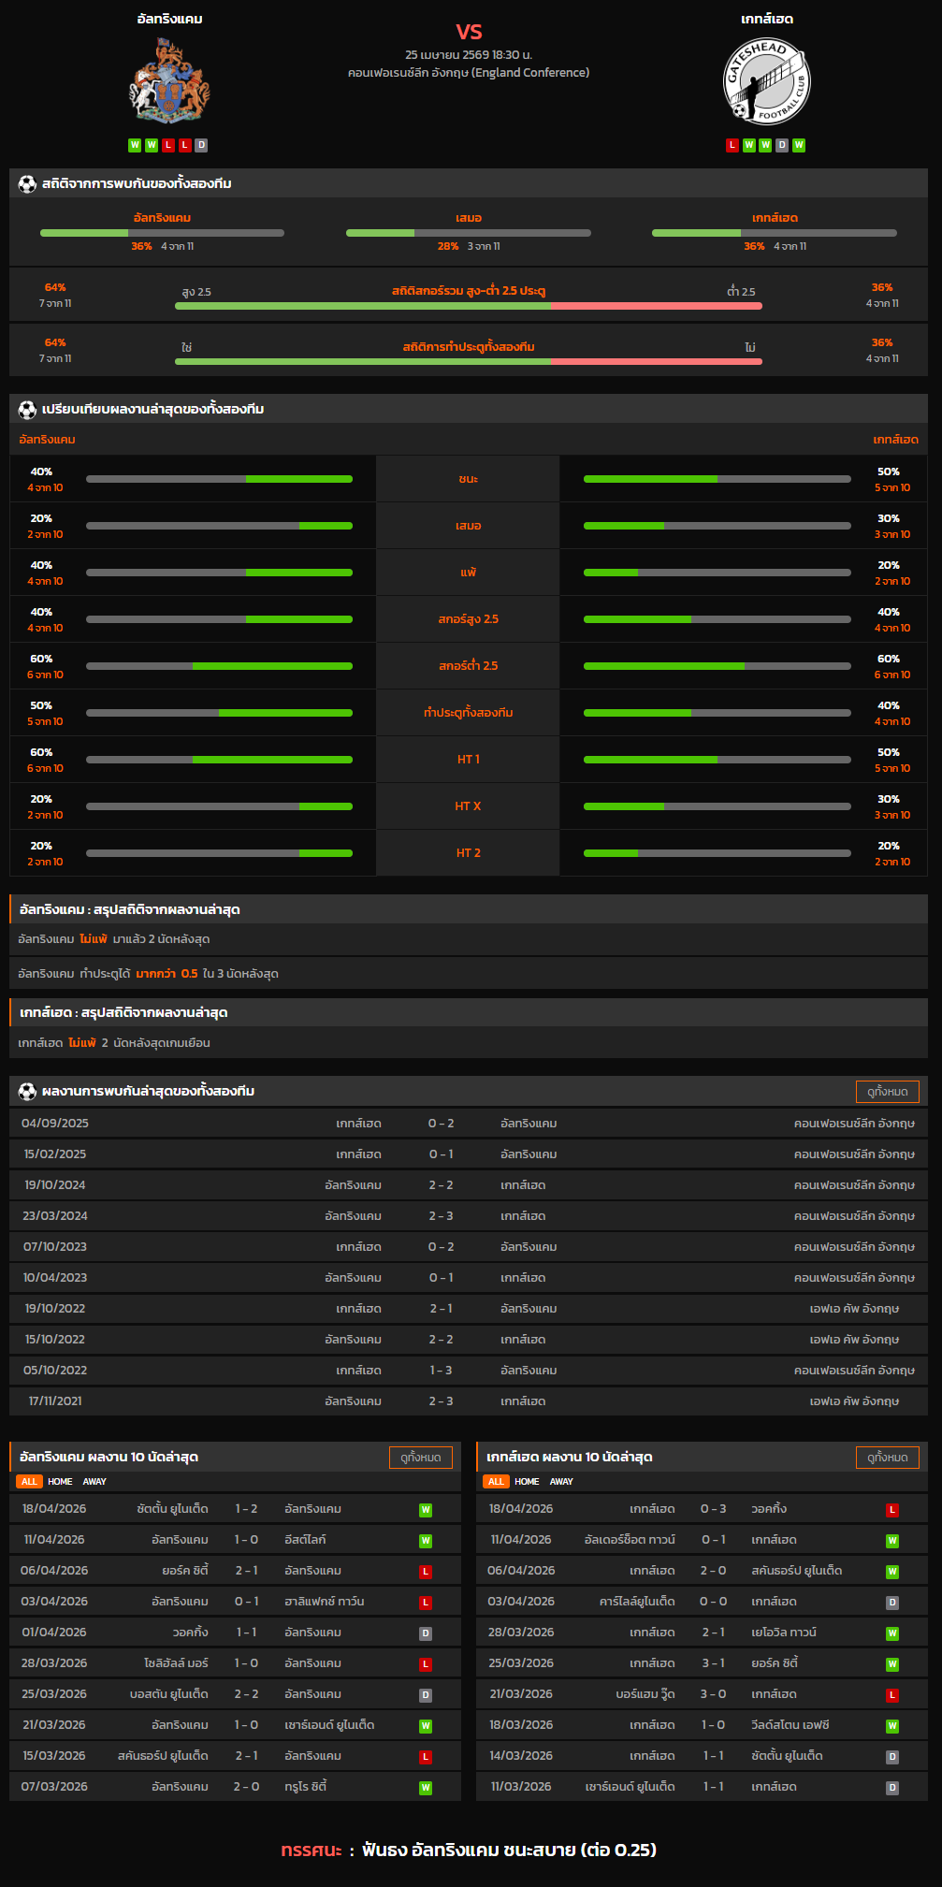The height and width of the screenshot is (1887, 942).
Task: Select the ALL tab in Gateshead last 10 matches
Action: pyautogui.click(x=496, y=1482)
